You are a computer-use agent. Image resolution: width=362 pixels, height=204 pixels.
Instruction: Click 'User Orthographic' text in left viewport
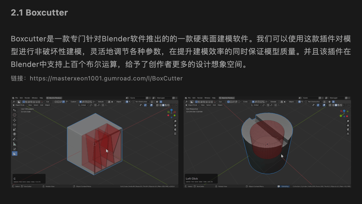coord(27,109)
